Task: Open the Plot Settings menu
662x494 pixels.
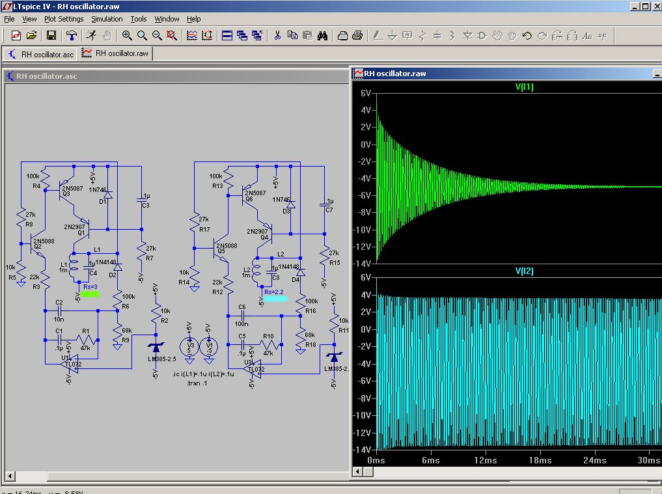Action: pos(63,19)
